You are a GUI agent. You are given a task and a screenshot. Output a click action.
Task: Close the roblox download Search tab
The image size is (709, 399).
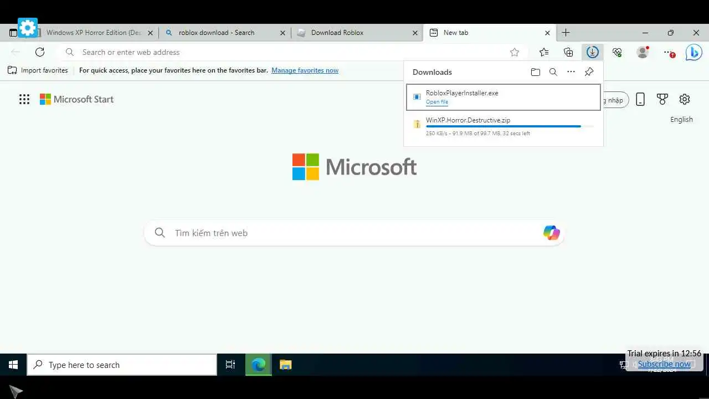pyautogui.click(x=282, y=33)
